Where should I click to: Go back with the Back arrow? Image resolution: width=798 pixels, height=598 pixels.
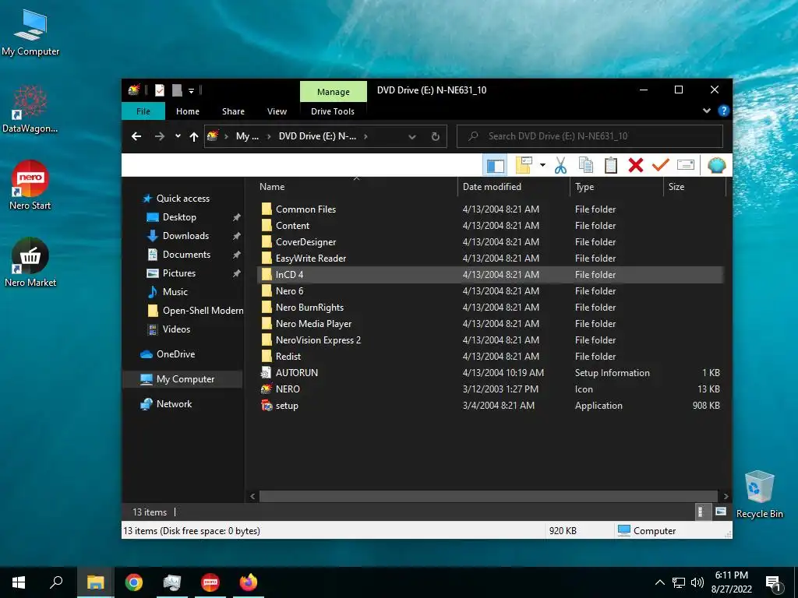tap(136, 135)
